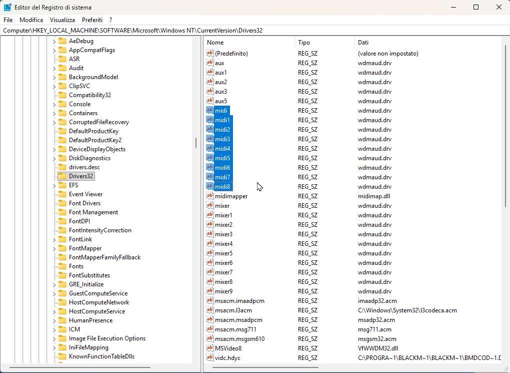
Task: Open the Preferiti menu
Action: pyautogui.click(x=92, y=20)
